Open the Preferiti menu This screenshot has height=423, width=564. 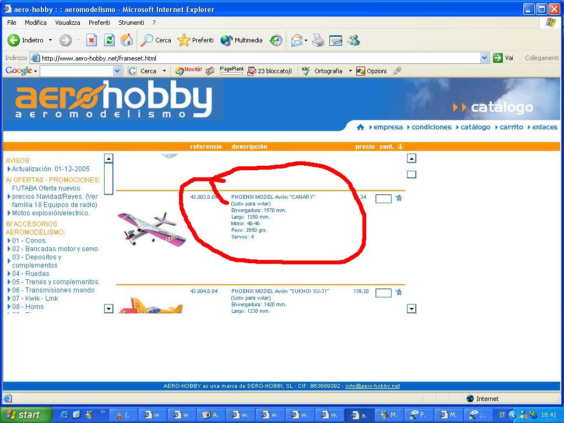[99, 22]
